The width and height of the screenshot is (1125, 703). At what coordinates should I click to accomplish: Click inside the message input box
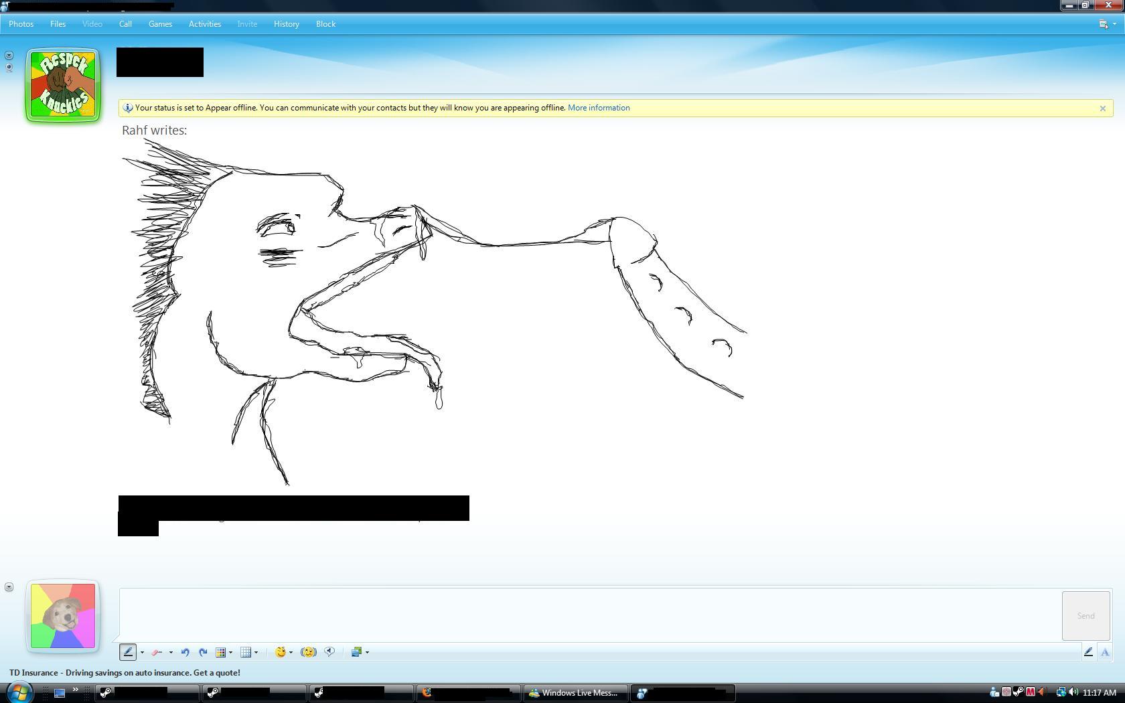[589, 615]
